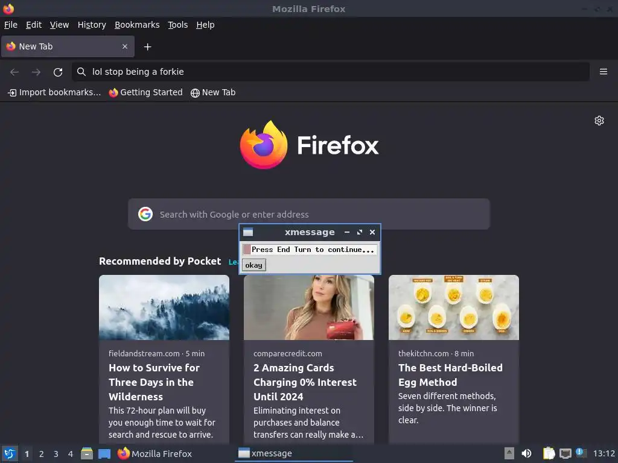This screenshot has width=618, height=463.
Task: Click the xmessage window menu icon
Action: click(248, 232)
